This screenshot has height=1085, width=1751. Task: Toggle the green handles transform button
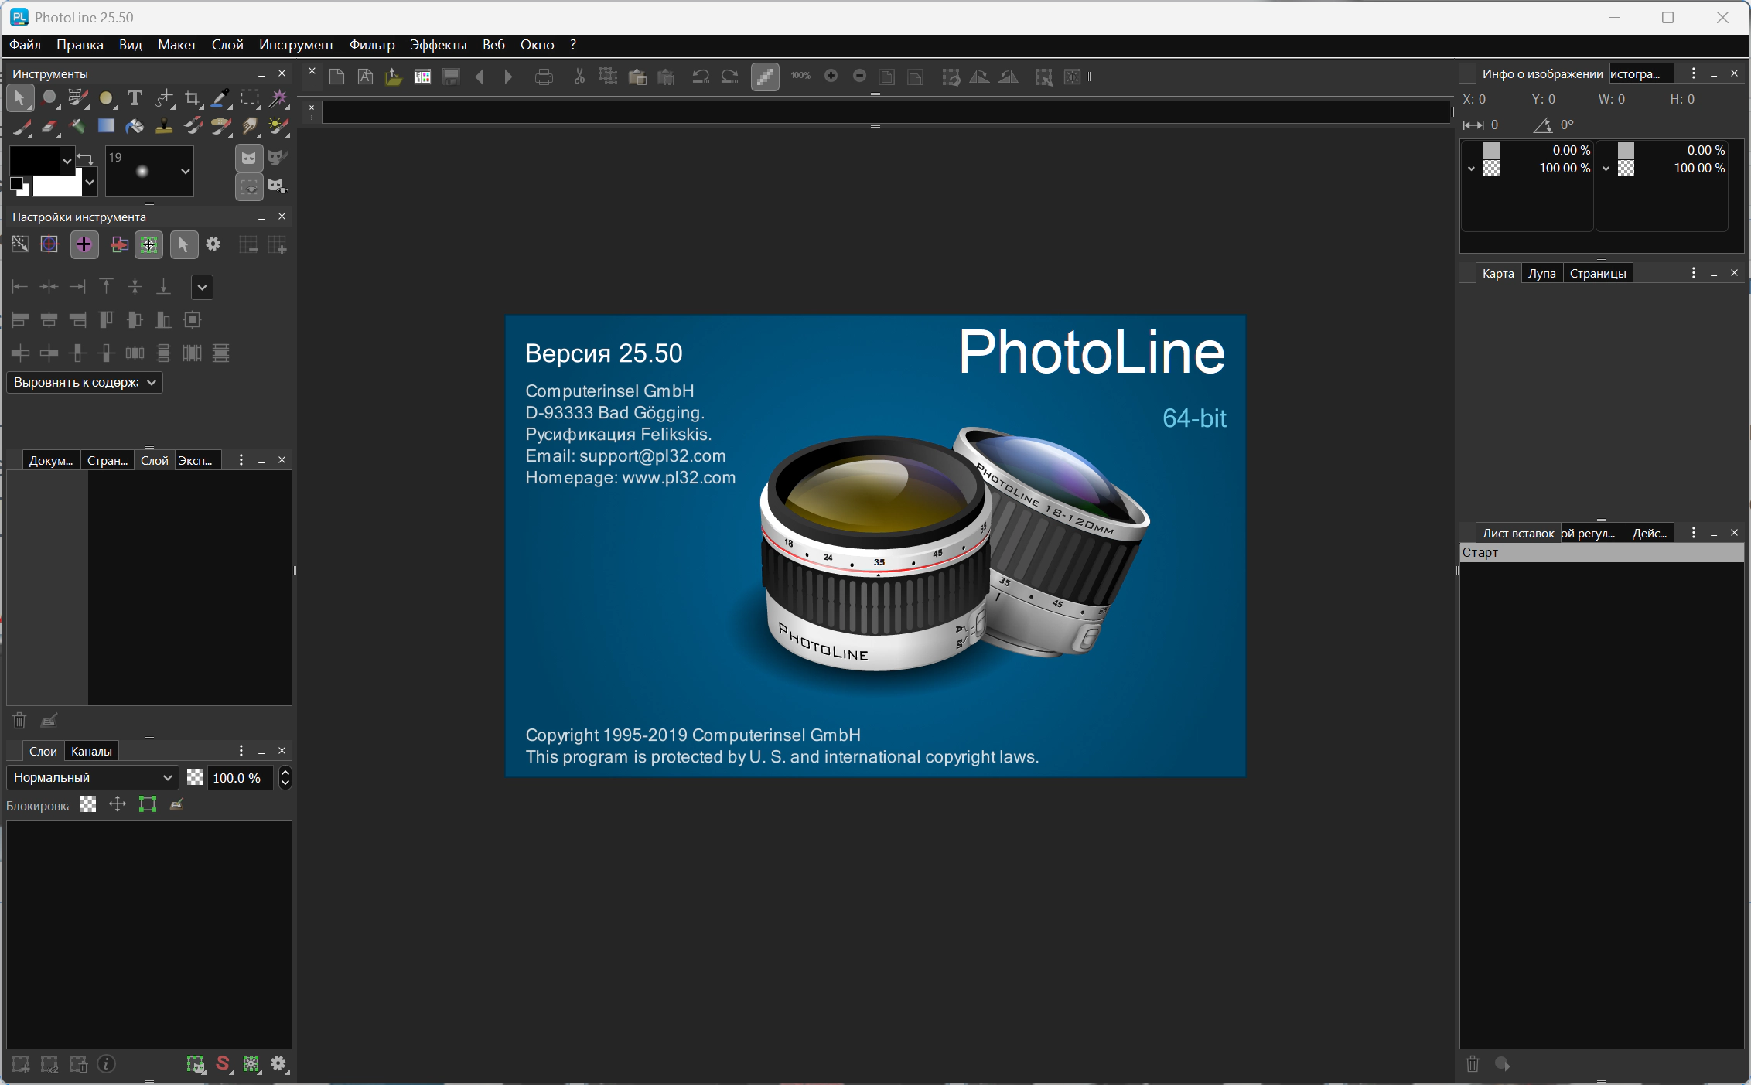[x=148, y=244]
